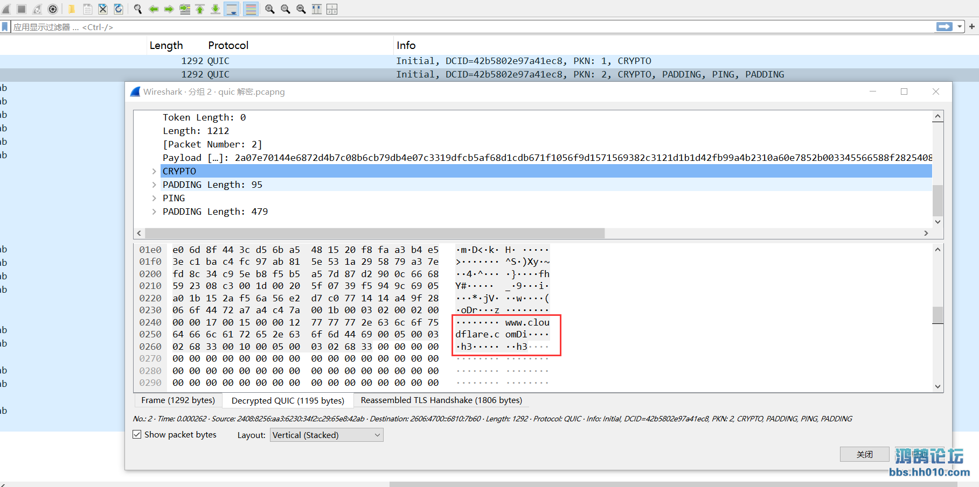Select the Length: 1212 line
This screenshot has height=487, width=979.
(x=196, y=131)
